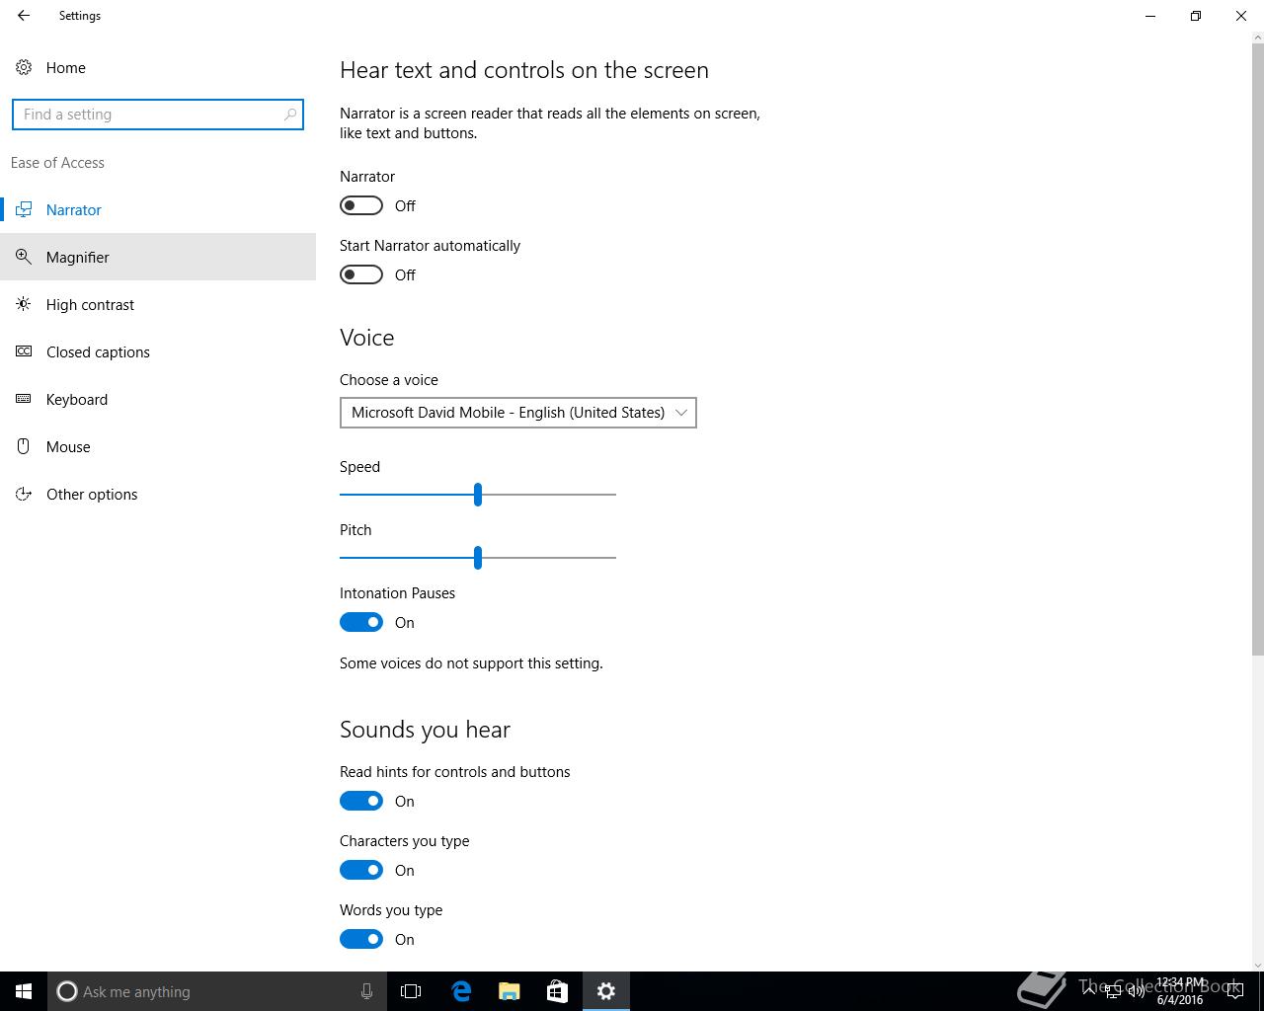Screen dimensions: 1264x1011
Task: Open Other options page
Action: coord(158,494)
